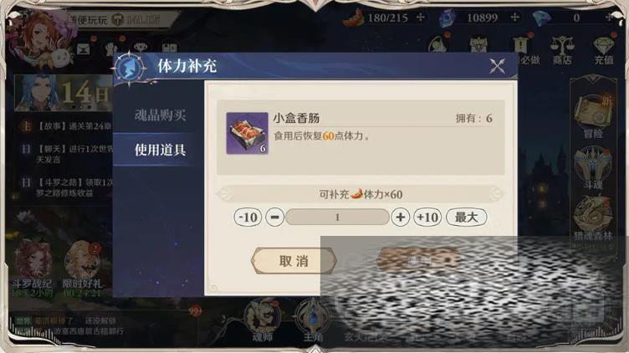The width and height of the screenshot is (629, 353).
Task: Switch to the 魂晶购买 tab
Action: [160, 115]
